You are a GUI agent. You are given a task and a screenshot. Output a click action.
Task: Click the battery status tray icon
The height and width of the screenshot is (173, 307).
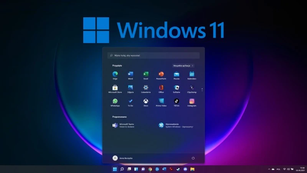[x=292, y=169]
